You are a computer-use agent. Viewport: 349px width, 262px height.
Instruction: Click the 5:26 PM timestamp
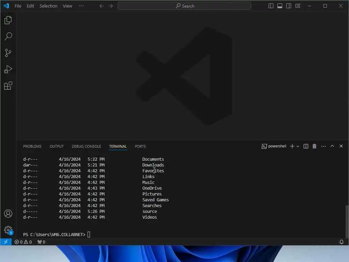click(96, 211)
